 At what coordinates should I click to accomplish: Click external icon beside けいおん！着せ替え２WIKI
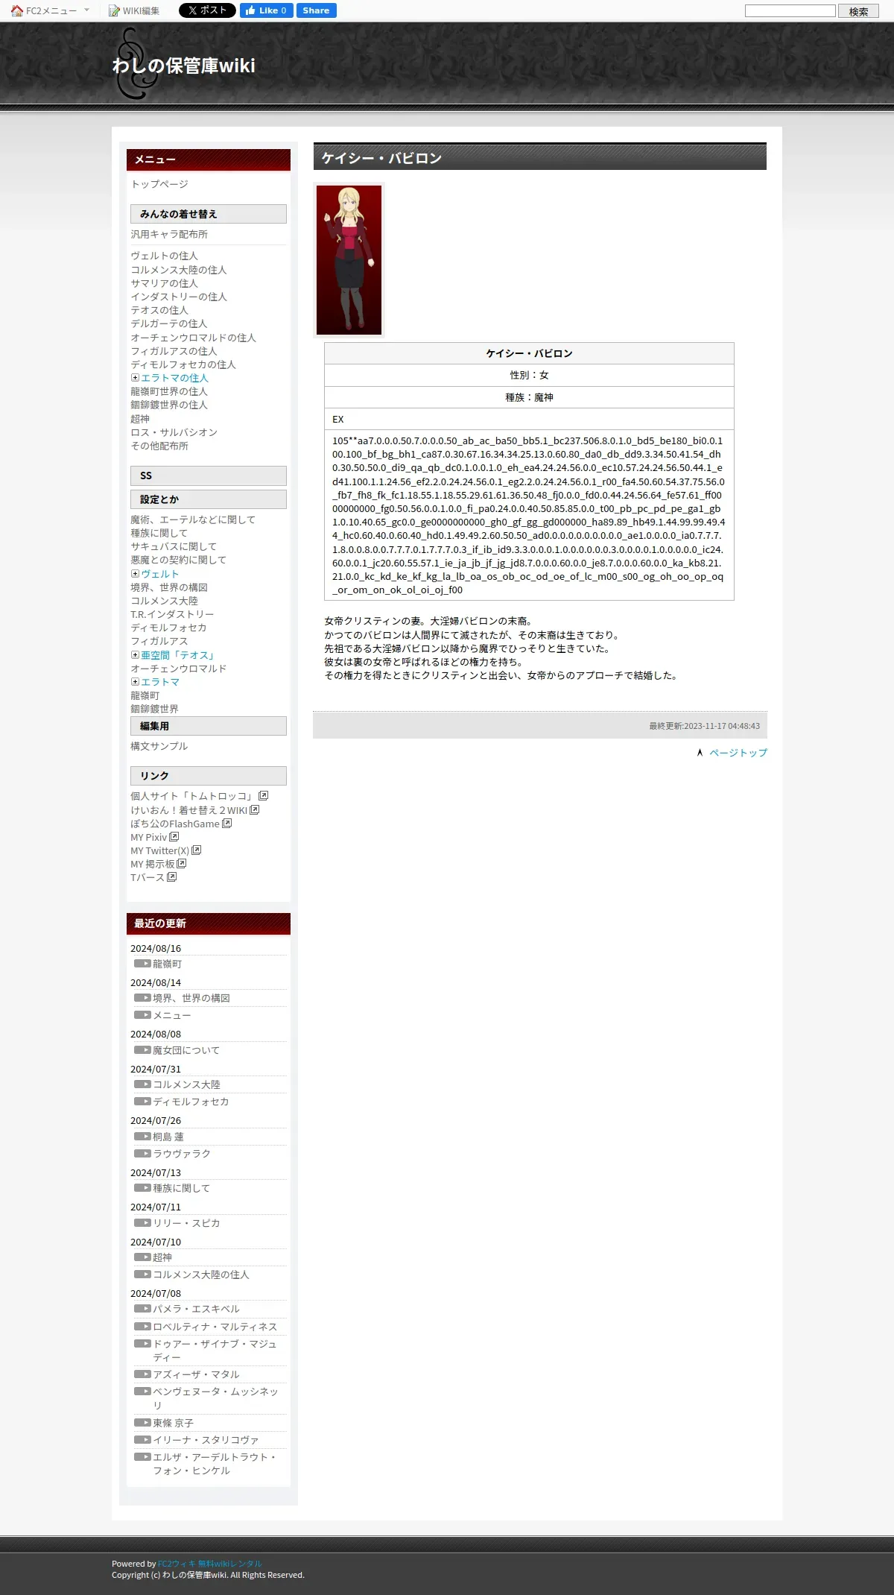tap(254, 809)
